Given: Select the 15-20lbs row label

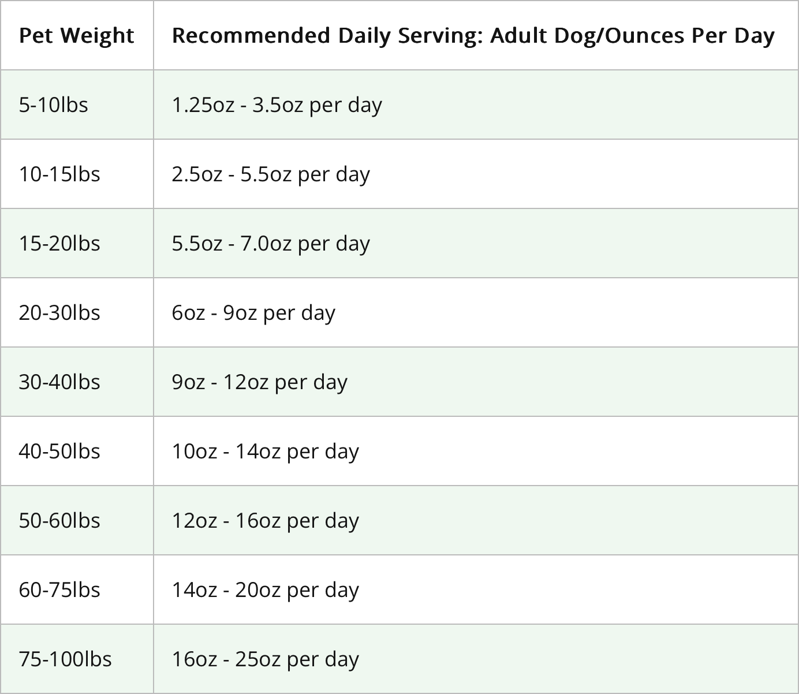Looking at the screenshot, I should 59,244.
